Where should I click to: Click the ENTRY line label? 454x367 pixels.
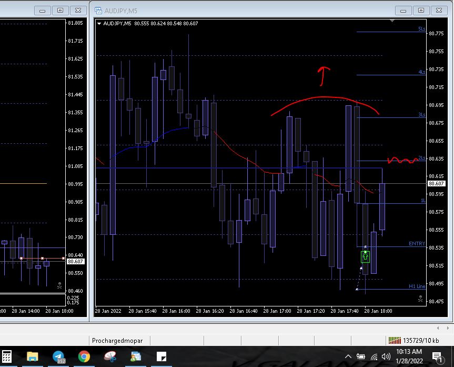pos(416,244)
